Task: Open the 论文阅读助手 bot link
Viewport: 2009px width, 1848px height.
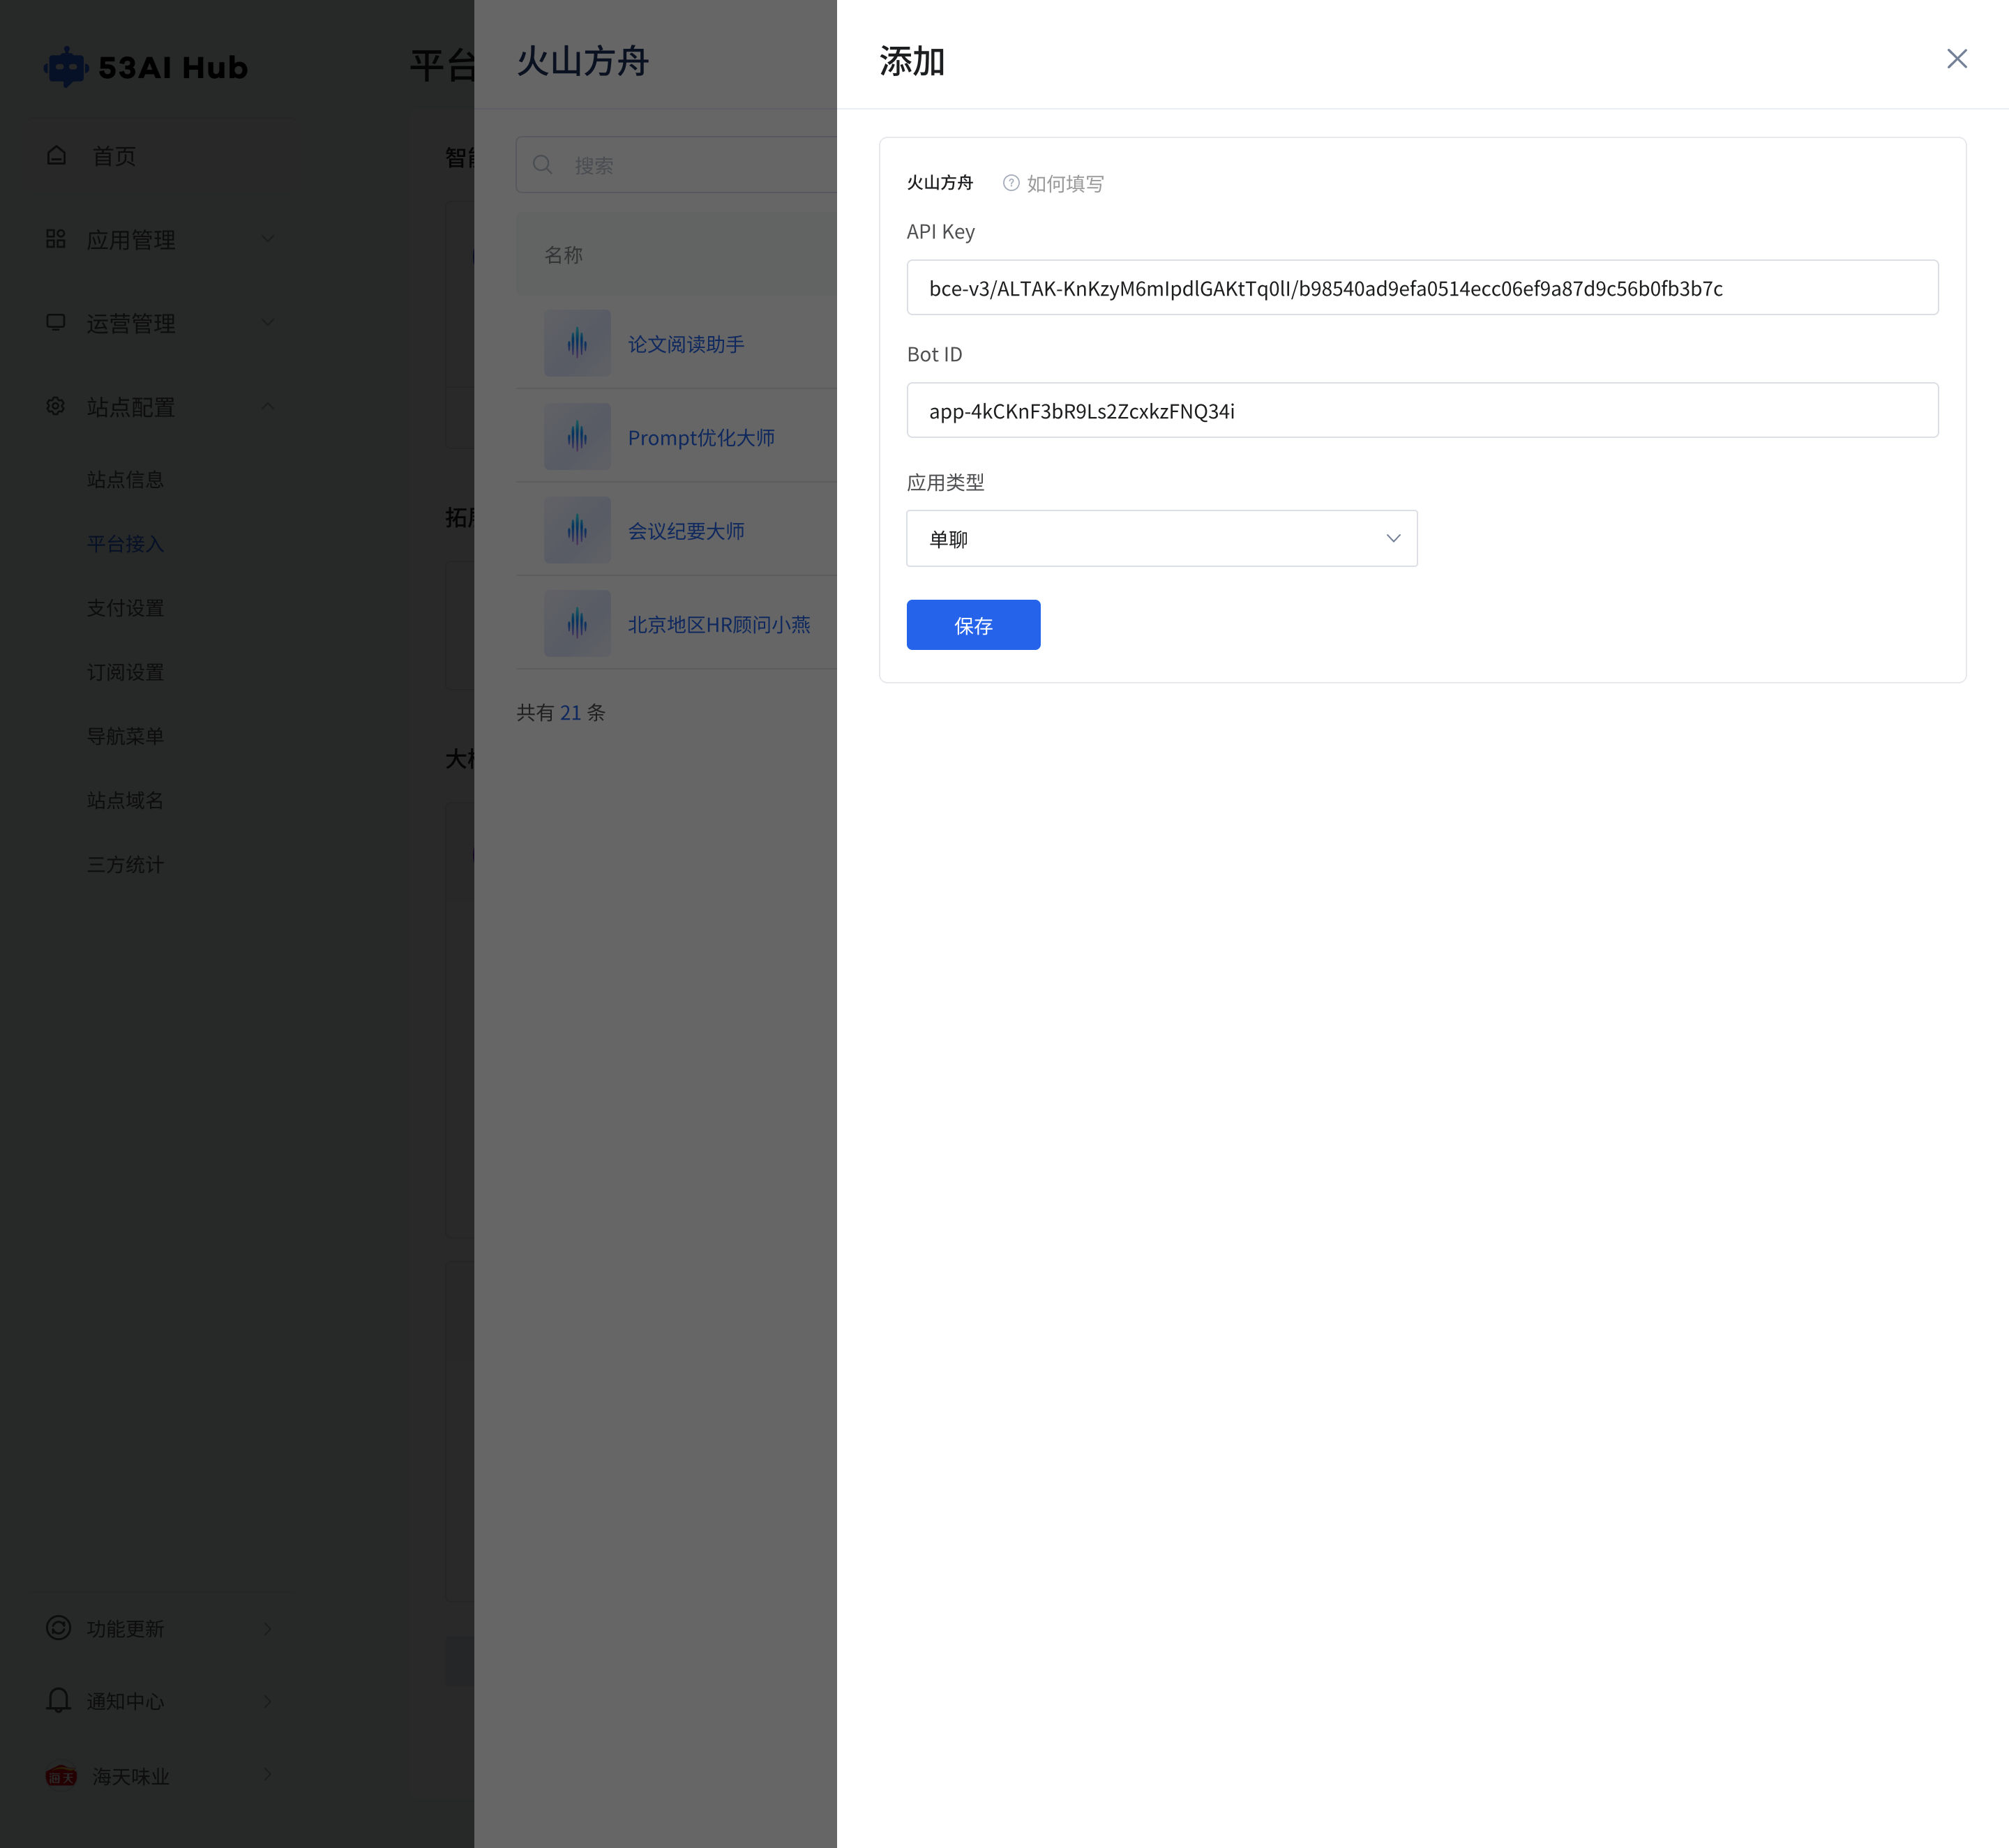Action: click(685, 344)
